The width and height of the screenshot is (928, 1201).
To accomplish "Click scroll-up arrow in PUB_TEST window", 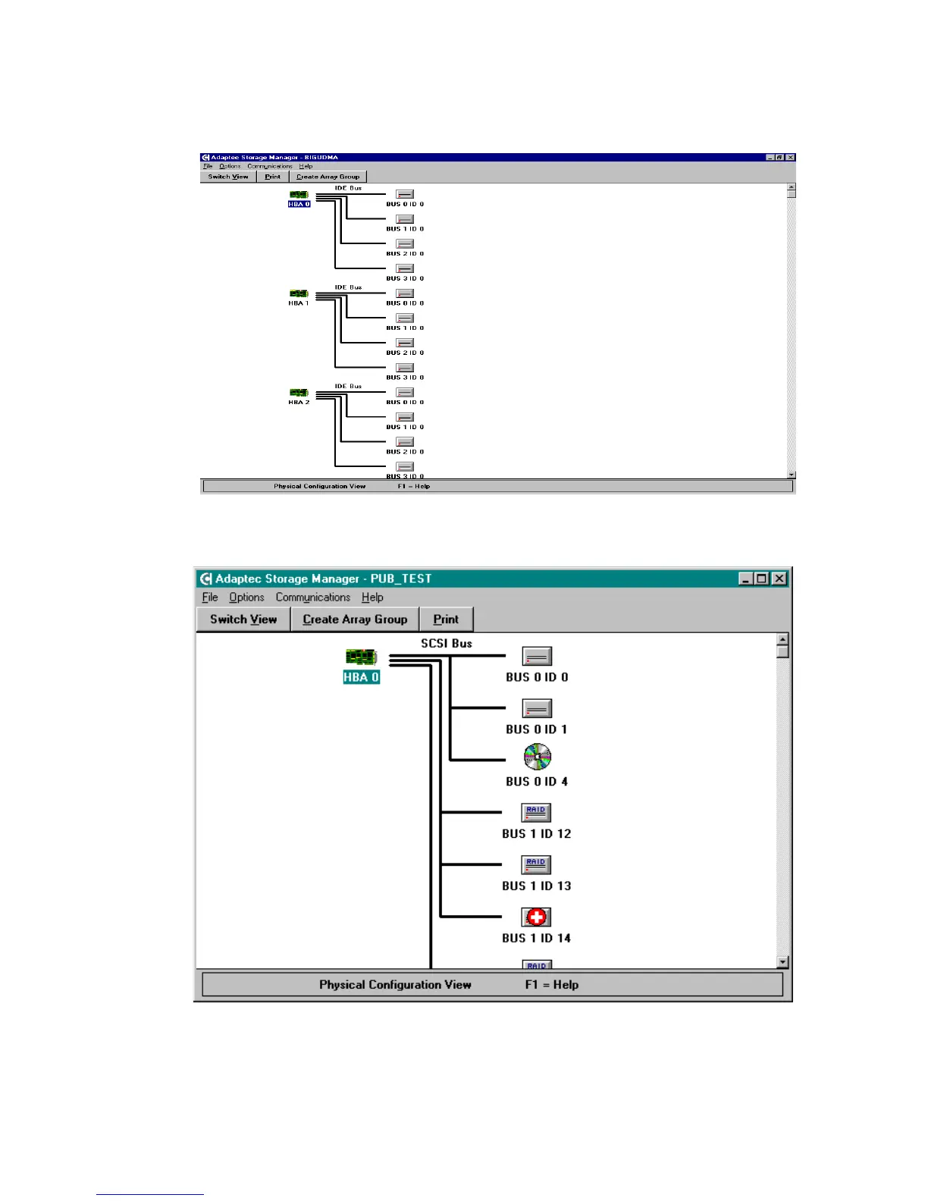I will [x=783, y=639].
